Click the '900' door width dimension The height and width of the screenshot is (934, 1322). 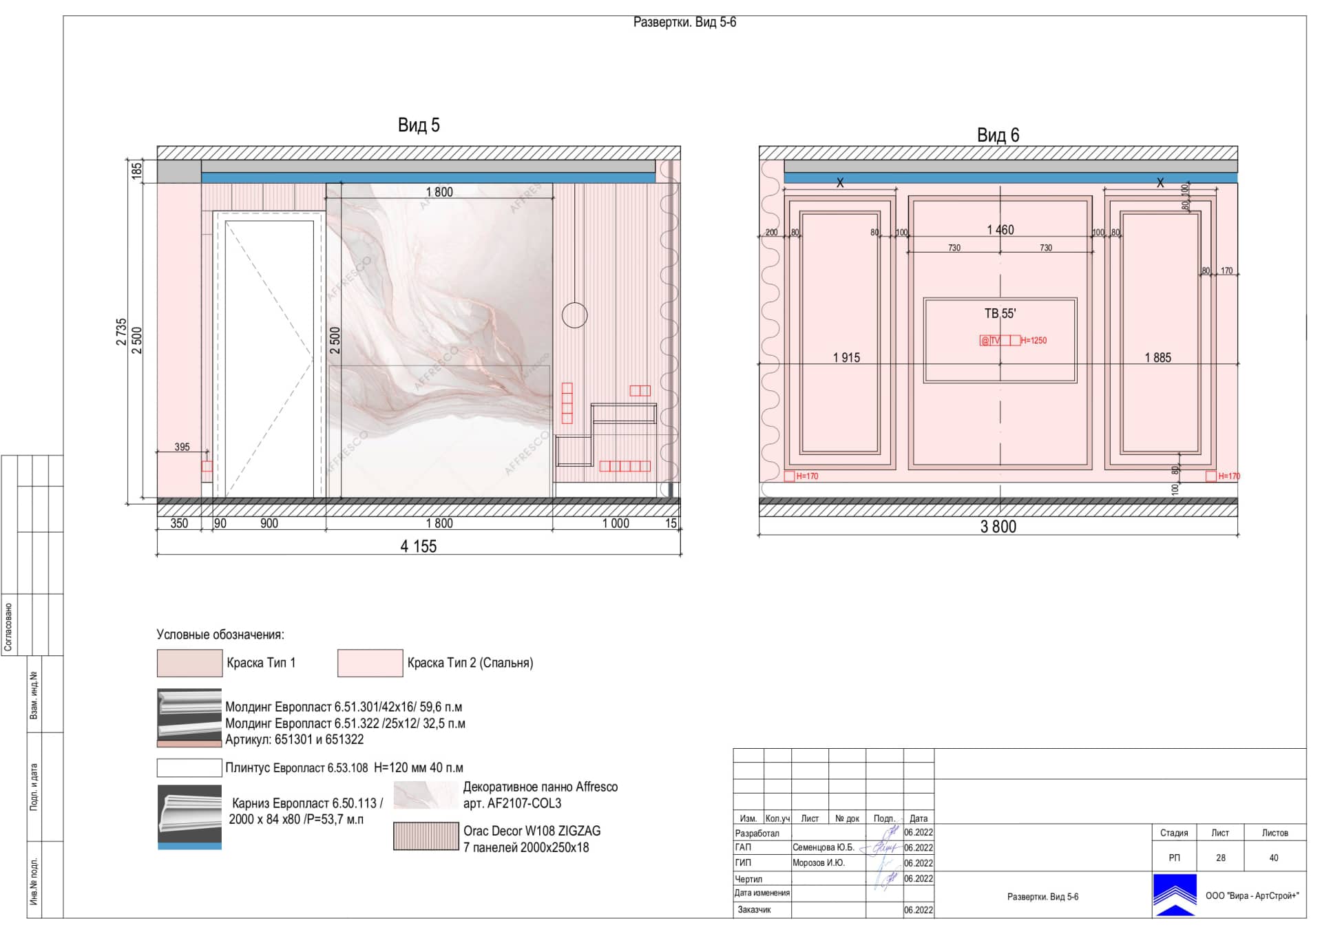[x=269, y=523]
